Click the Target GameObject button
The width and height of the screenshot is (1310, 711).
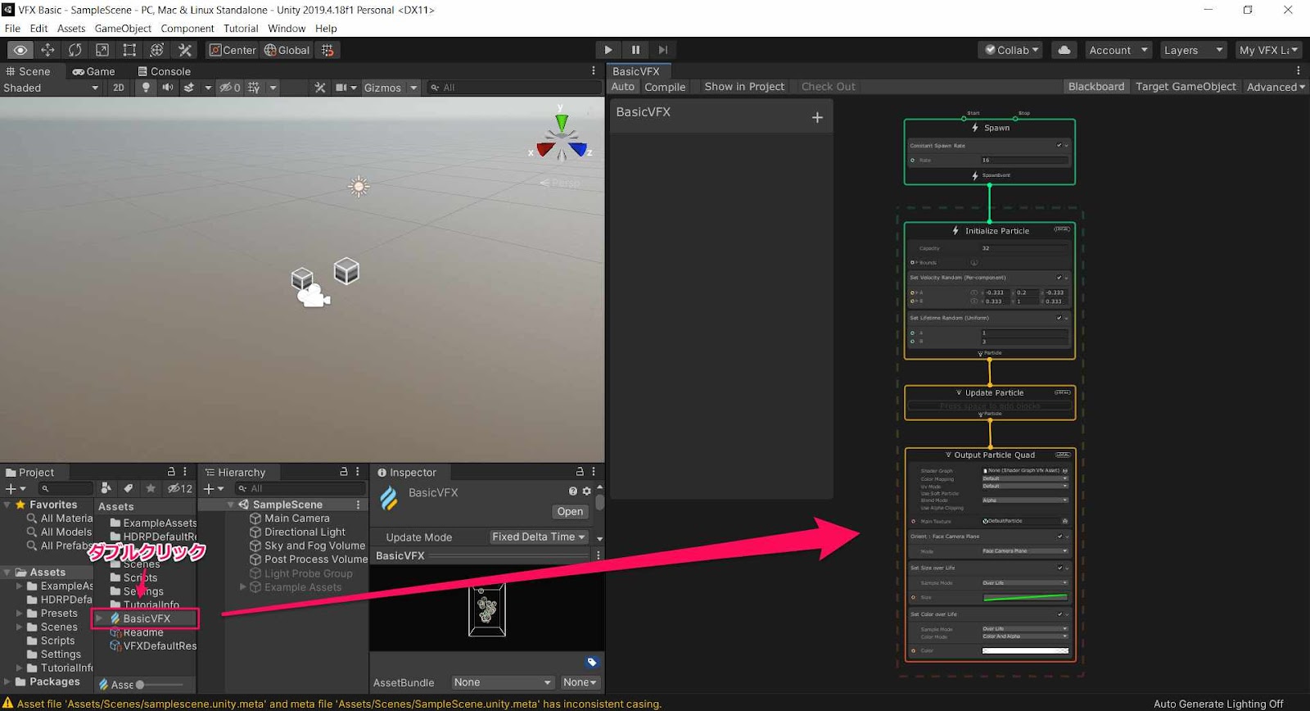tap(1186, 87)
